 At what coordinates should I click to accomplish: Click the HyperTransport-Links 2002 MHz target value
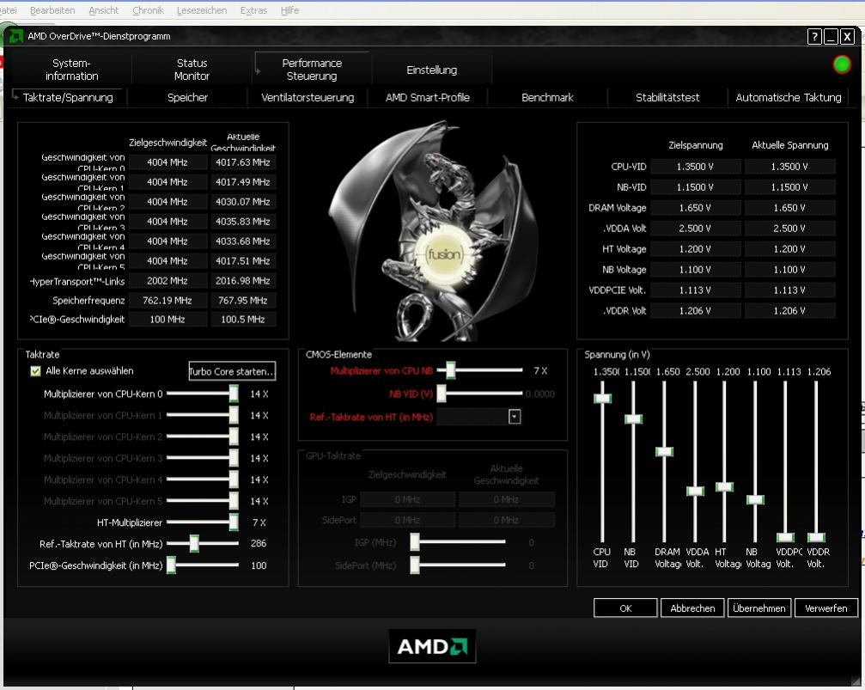pyautogui.click(x=168, y=281)
